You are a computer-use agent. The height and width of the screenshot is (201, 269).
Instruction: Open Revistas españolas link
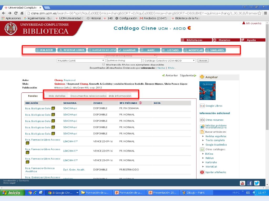coord(216,136)
